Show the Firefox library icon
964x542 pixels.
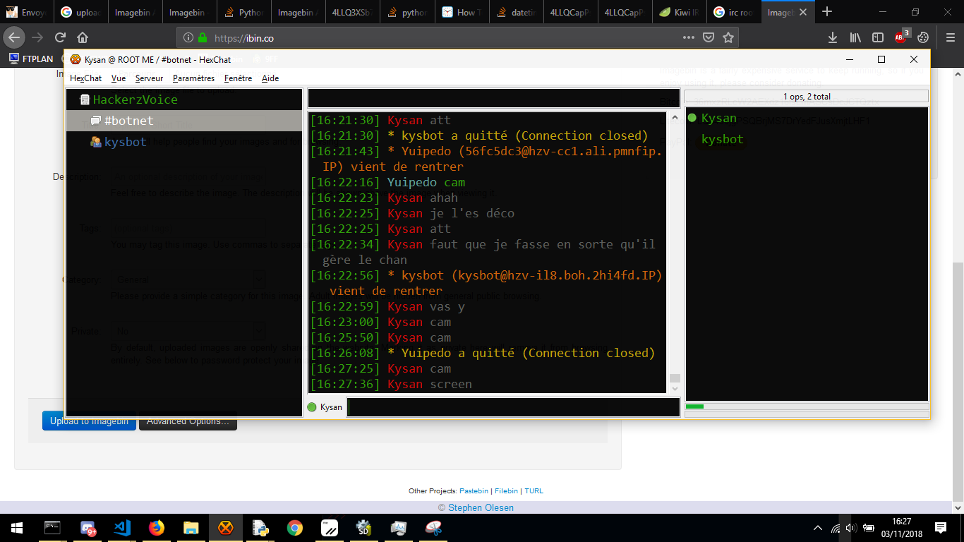point(855,37)
